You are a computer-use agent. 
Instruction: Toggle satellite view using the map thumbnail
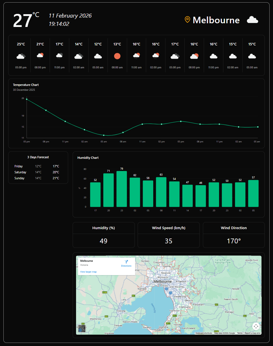(82, 328)
